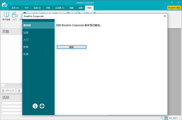Click the Readiris 17 logo icon
The height and width of the screenshot is (120, 182).
coord(5,5)
